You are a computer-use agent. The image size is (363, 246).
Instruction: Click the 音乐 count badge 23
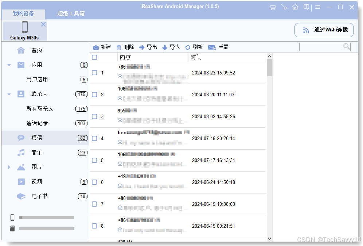point(83,153)
